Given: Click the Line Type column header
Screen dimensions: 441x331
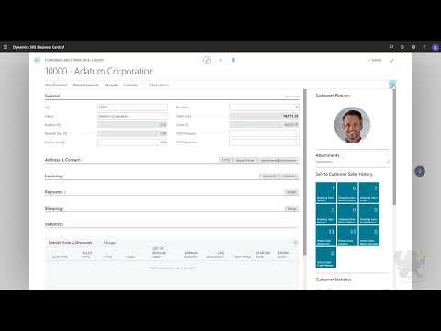Looking at the screenshot, I should 60,257.
